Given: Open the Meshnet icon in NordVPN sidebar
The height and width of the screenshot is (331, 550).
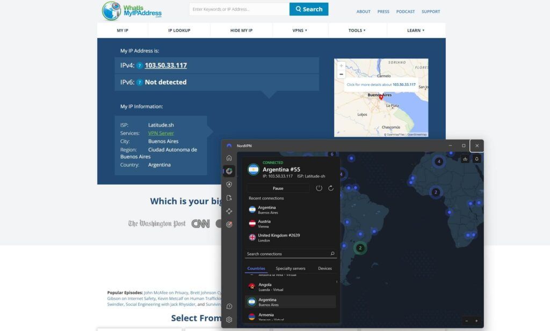Looking at the screenshot, I should (x=229, y=211).
